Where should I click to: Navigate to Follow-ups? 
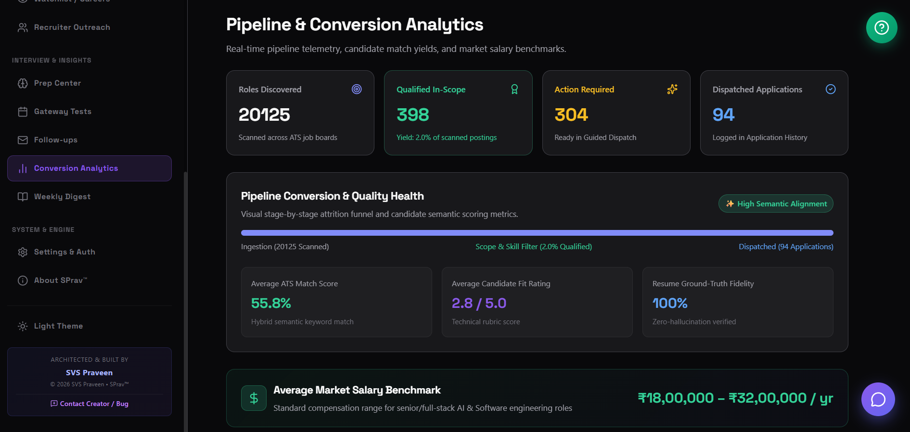90,140
